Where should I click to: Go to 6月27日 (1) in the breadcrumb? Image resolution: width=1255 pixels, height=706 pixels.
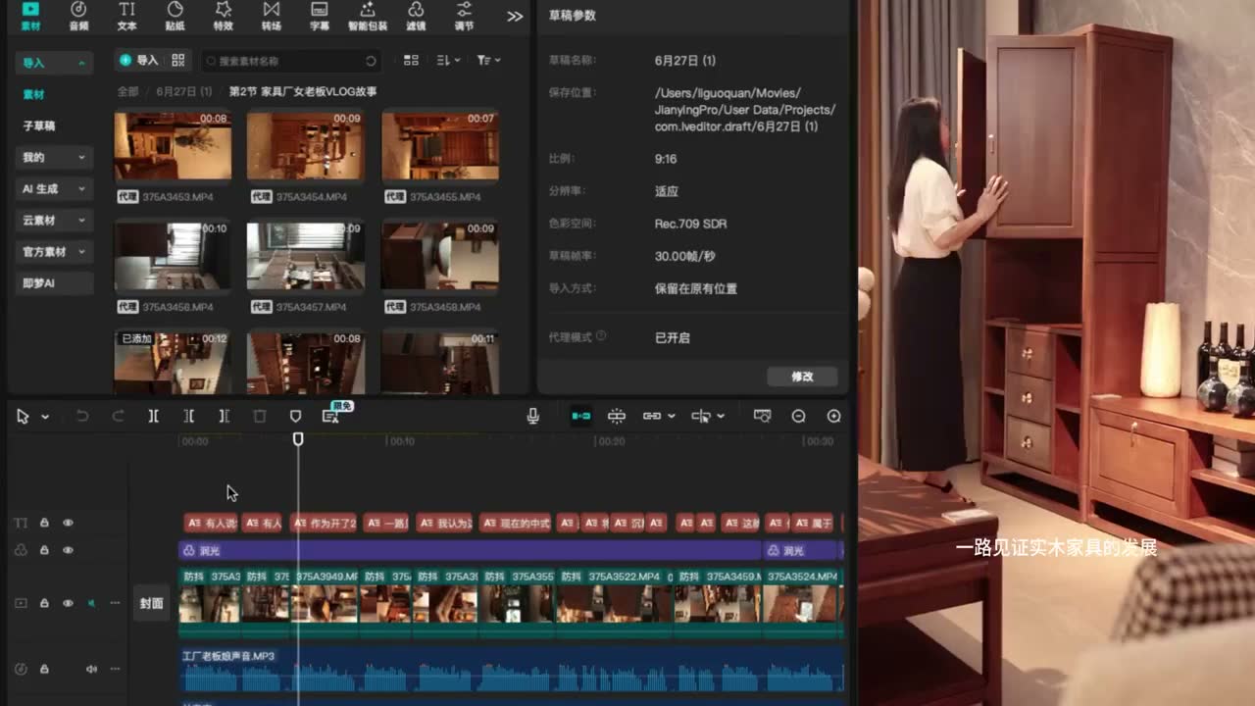click(x=184, y=91)
